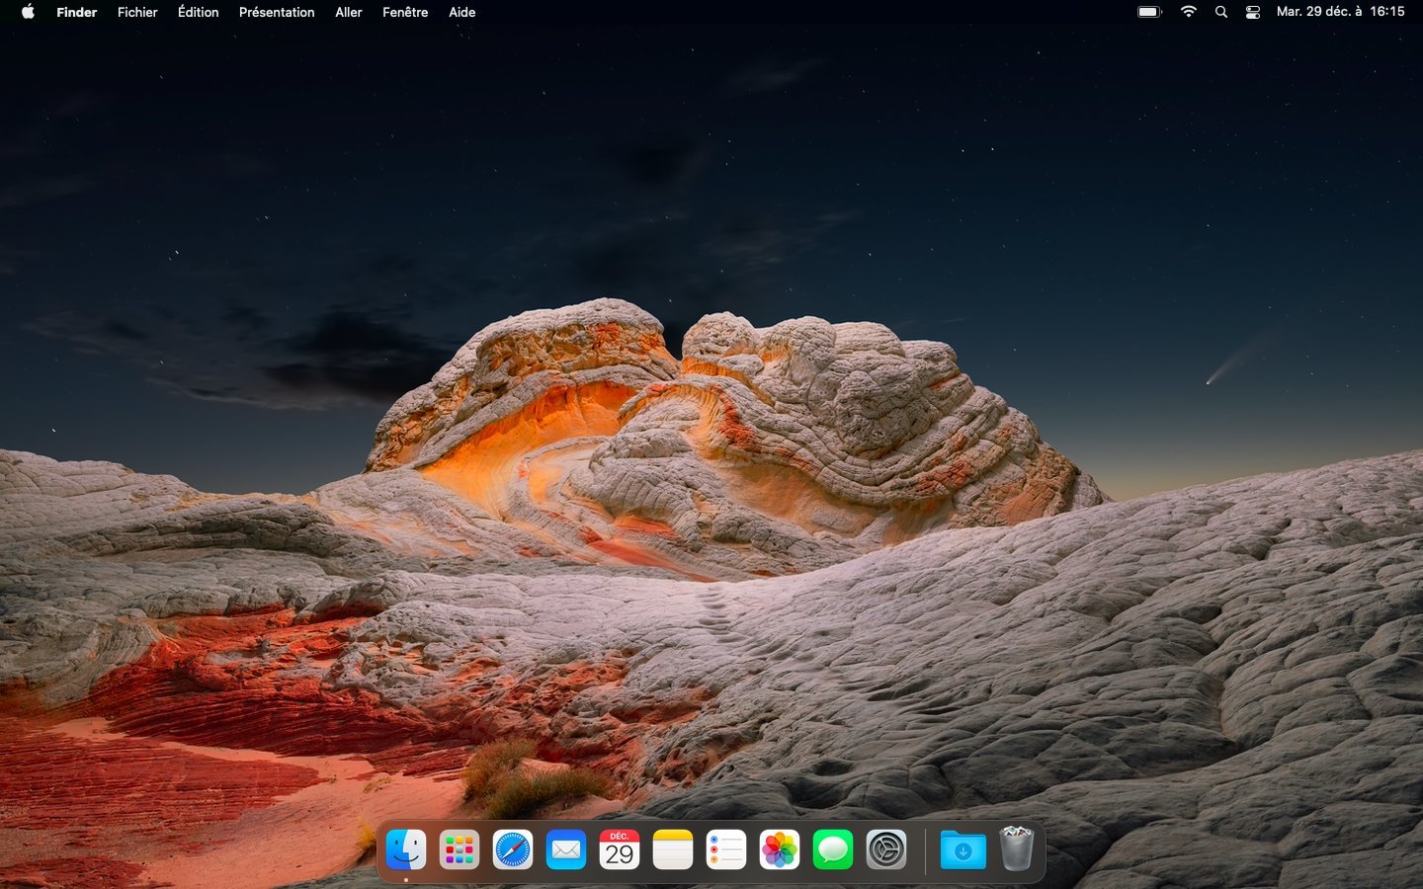Open the Finder menu
The width and height of the screenshot is (1423, 889).
coord(77,12)
